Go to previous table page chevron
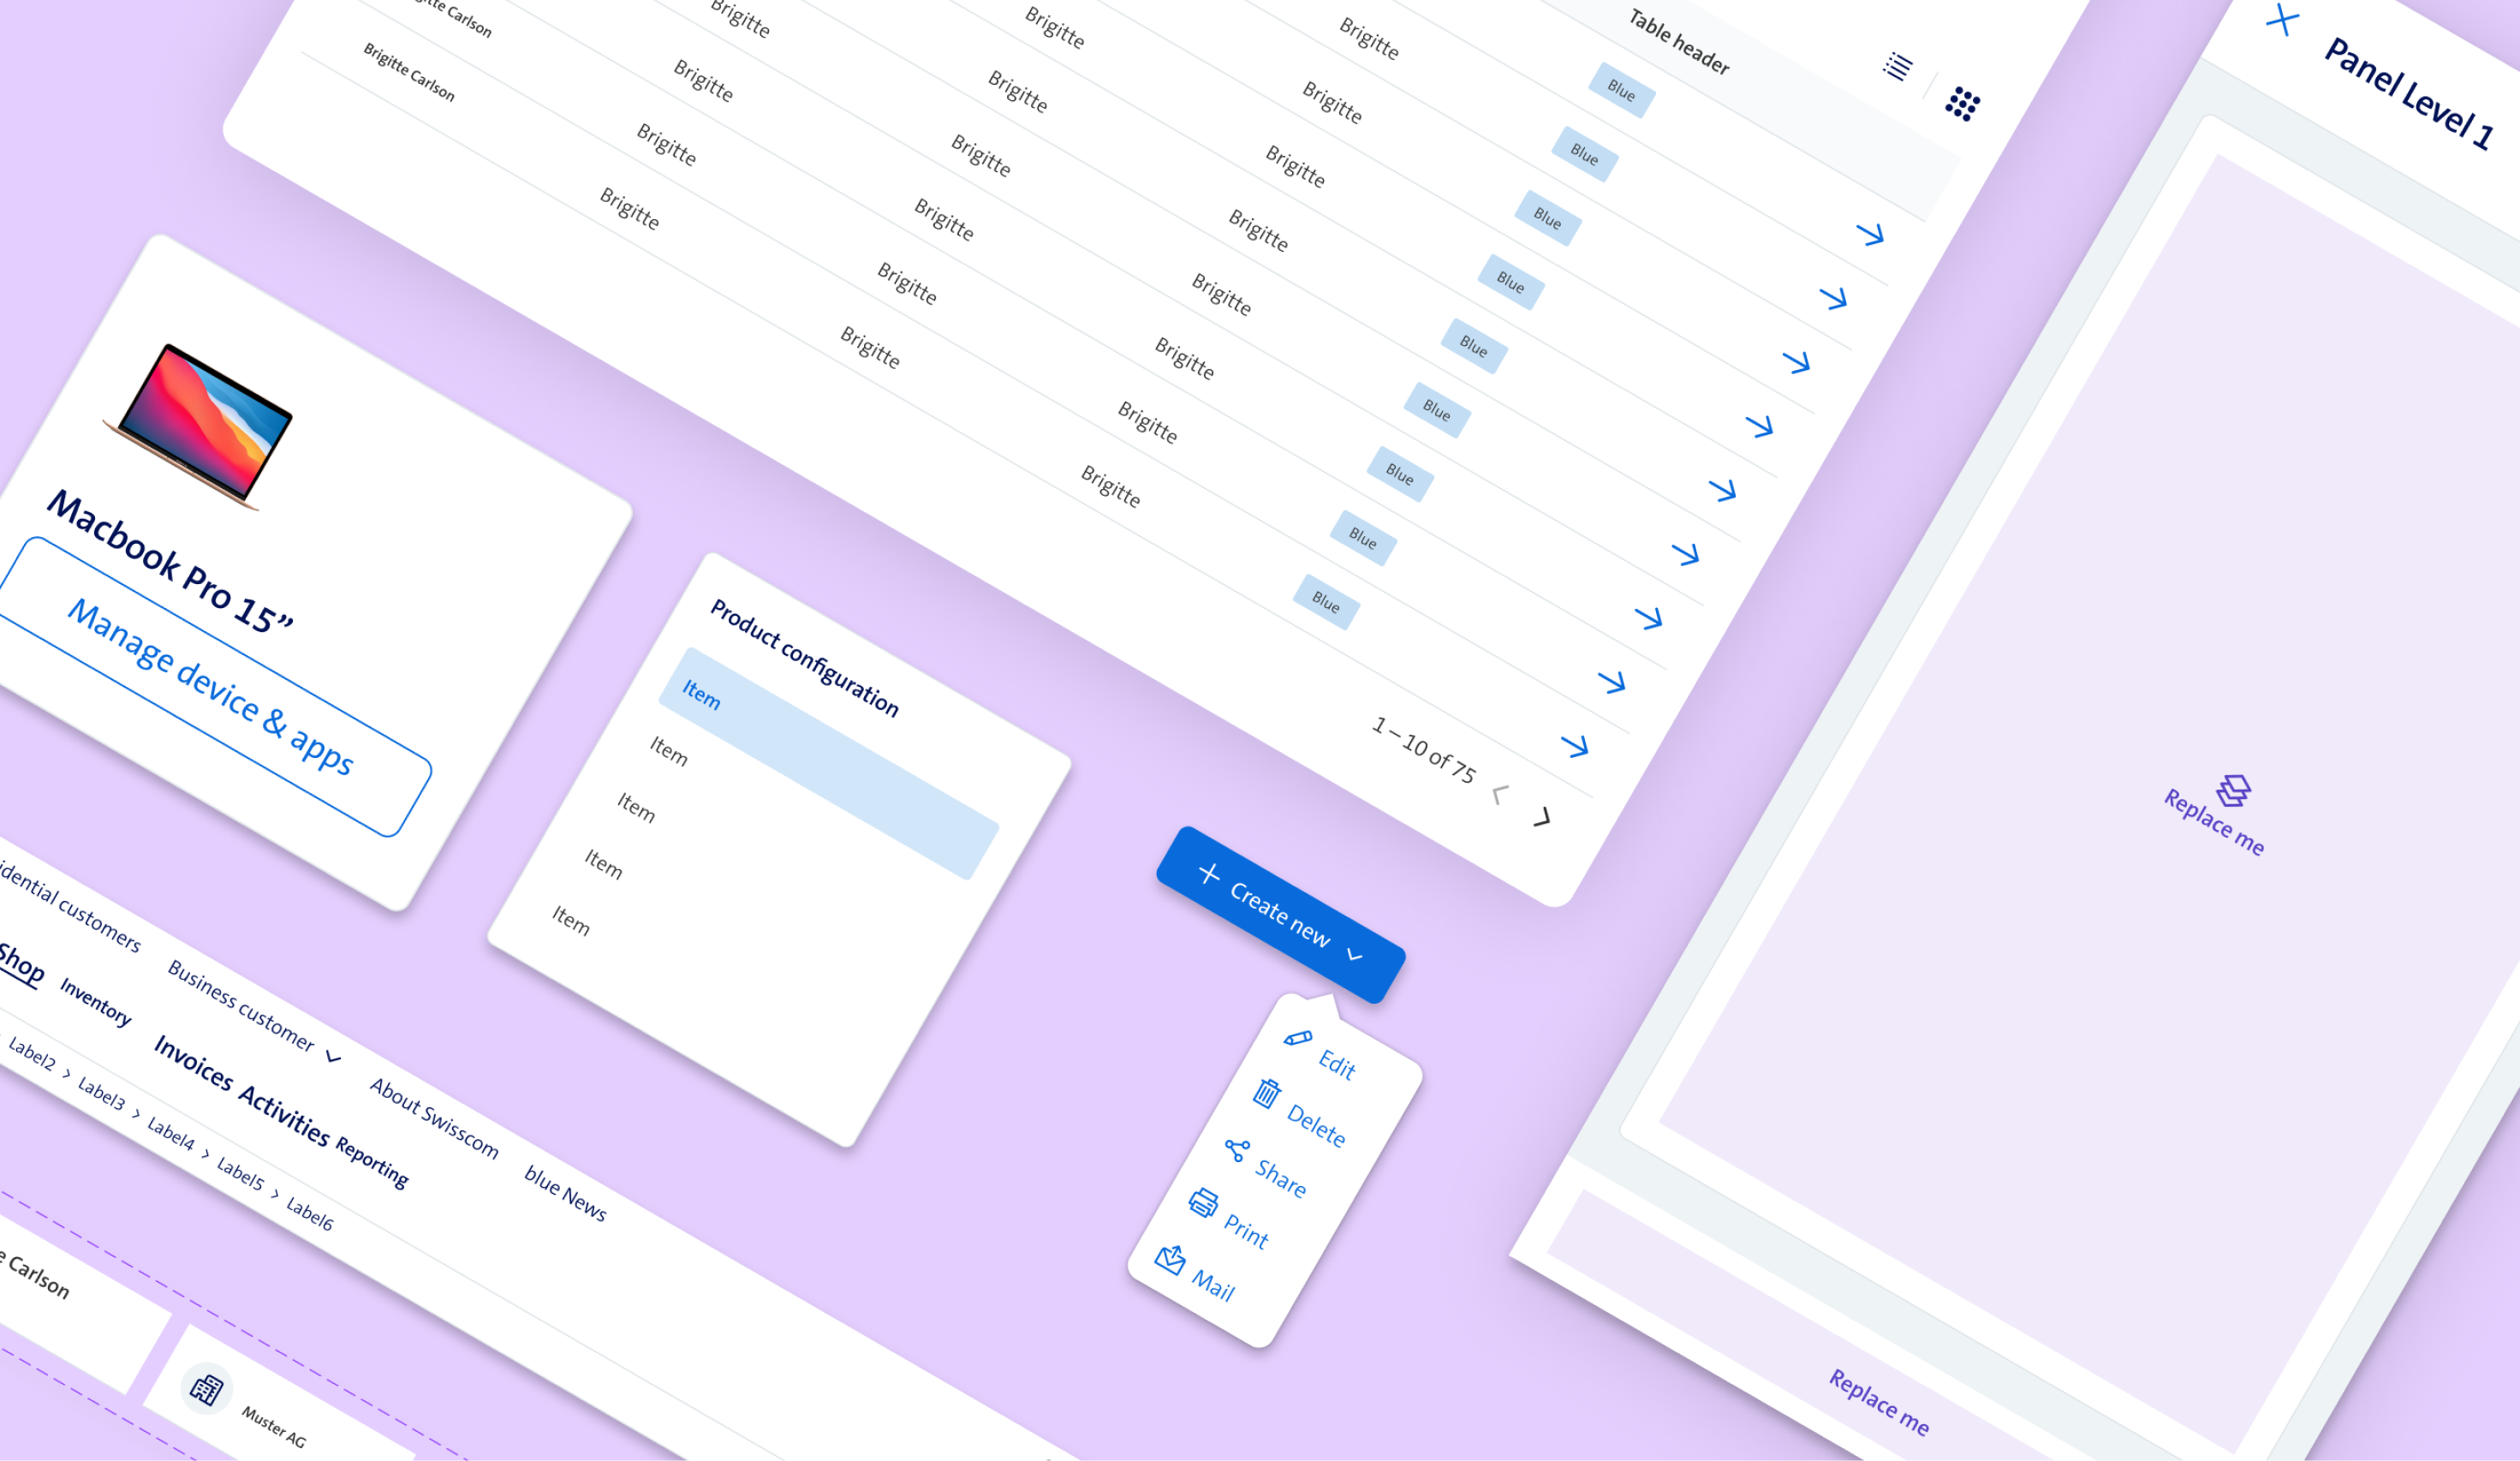 pyautogui.click(x=1499, y=794)
